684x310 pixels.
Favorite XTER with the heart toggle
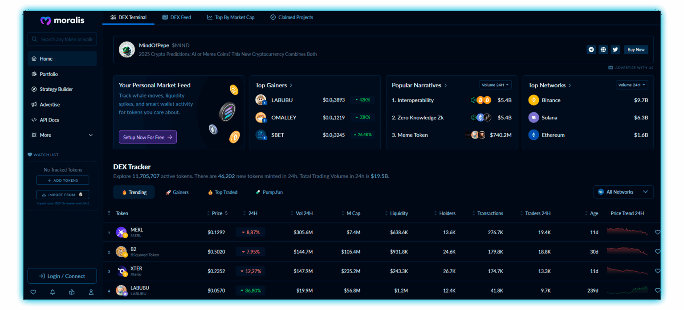[658, 271]
